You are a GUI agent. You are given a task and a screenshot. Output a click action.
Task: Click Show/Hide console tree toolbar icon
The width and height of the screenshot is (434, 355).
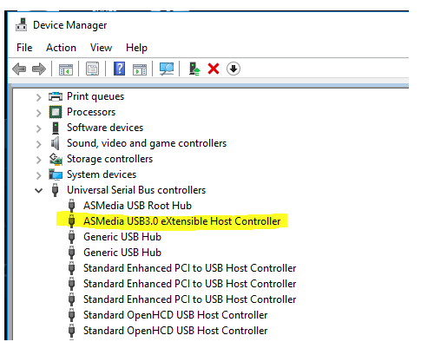(x=66, y=69)
